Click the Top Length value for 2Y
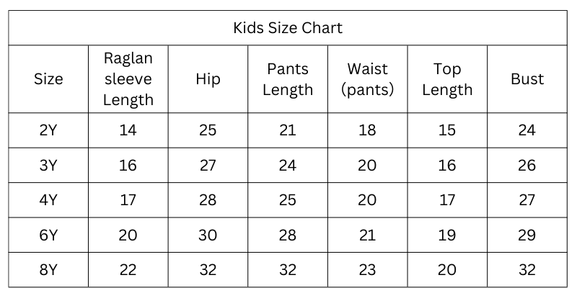The width and height of the screenshot is (577, 288). 447,130
